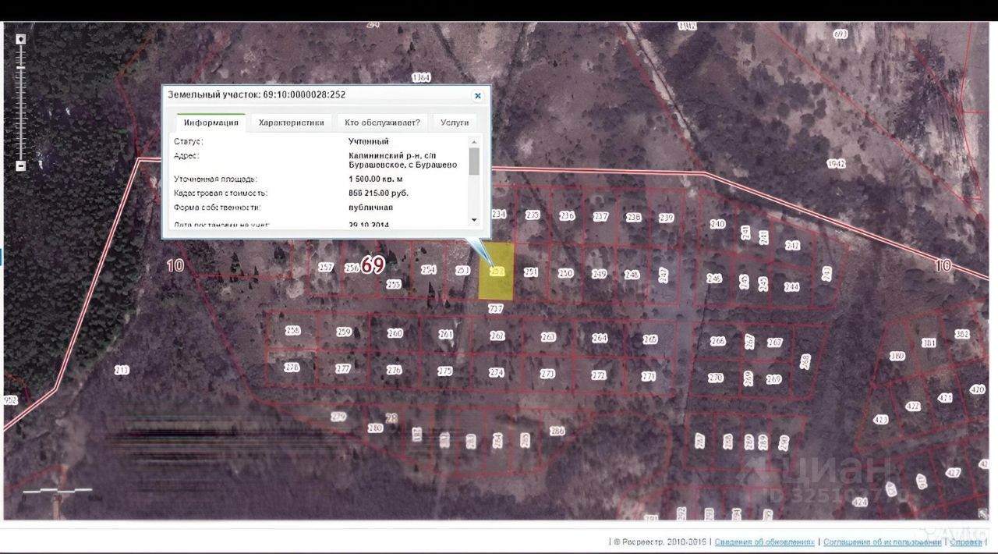The height and width of the screenshot is (554, 998).
Task: Select parcel 261 on the map
Action: coord(446,335)
